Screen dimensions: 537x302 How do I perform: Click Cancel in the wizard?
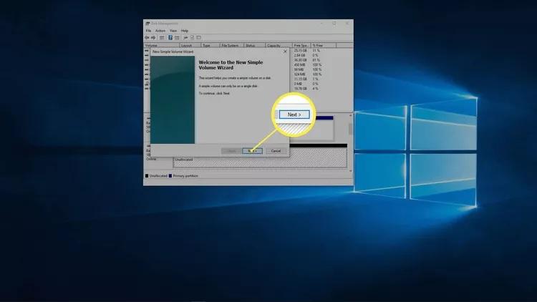click(x=275, y=151)
